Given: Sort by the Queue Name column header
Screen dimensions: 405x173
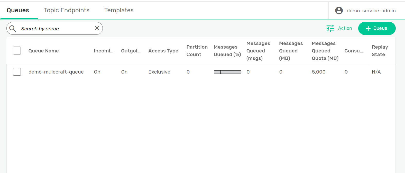Looking at the screenshot, I should (44, 51).
